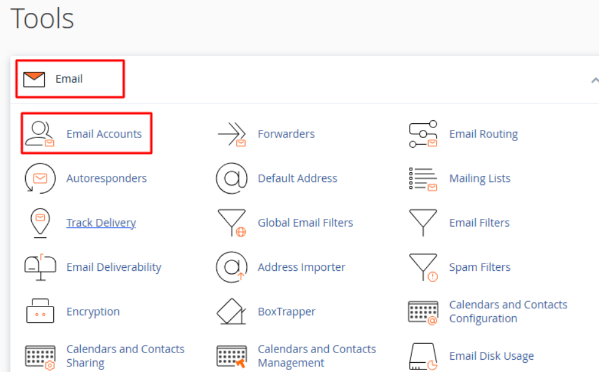Open Calendars and Contacts Management

tap(317, 355)
